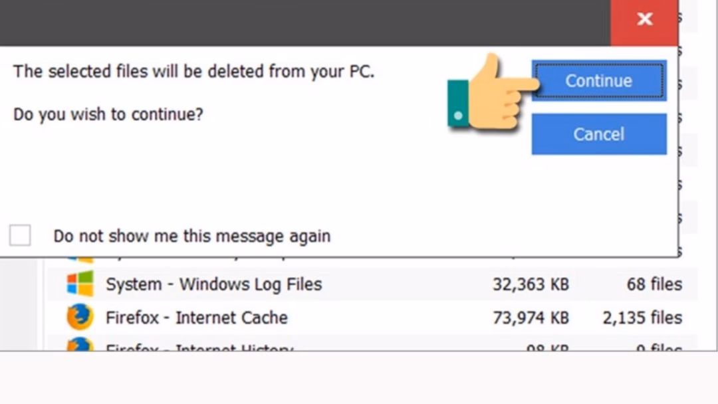Click the Firefox icon next to Internet Cache
The height and width of the screenshot is (404, 718).
[x=80, y=317]
